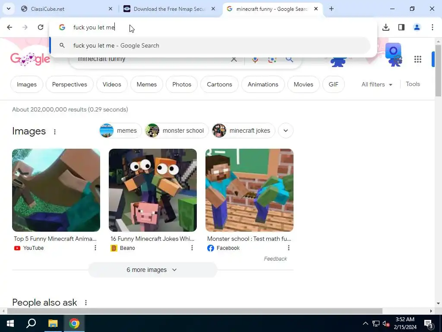This screenshot has width=442, height=332.
Task: Toggle the browser side panel icon
Action: tap(401, 27)
